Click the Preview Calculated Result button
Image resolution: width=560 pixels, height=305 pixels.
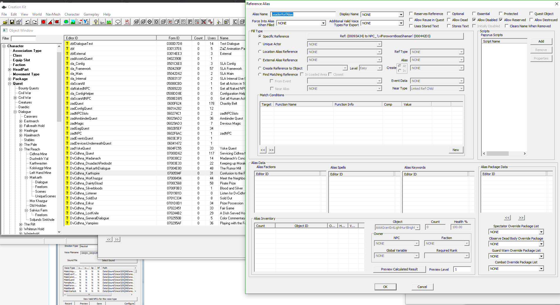[399, 269]
